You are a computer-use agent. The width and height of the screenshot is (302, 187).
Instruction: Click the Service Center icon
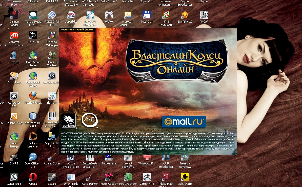[52, 76]
